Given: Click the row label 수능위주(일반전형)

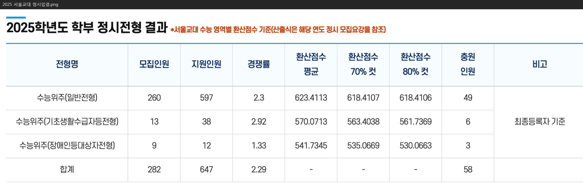Looking at the screenshot, I should point(67,98).
